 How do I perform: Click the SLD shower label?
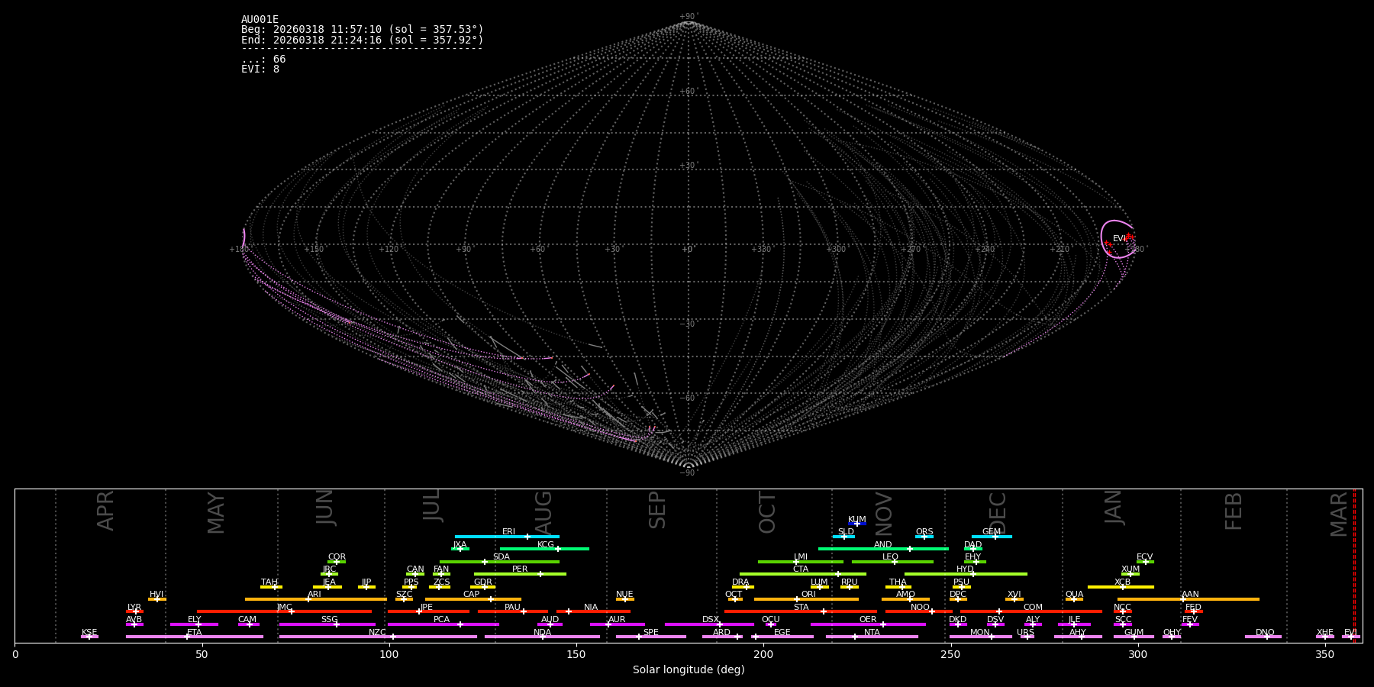[846, 532]
